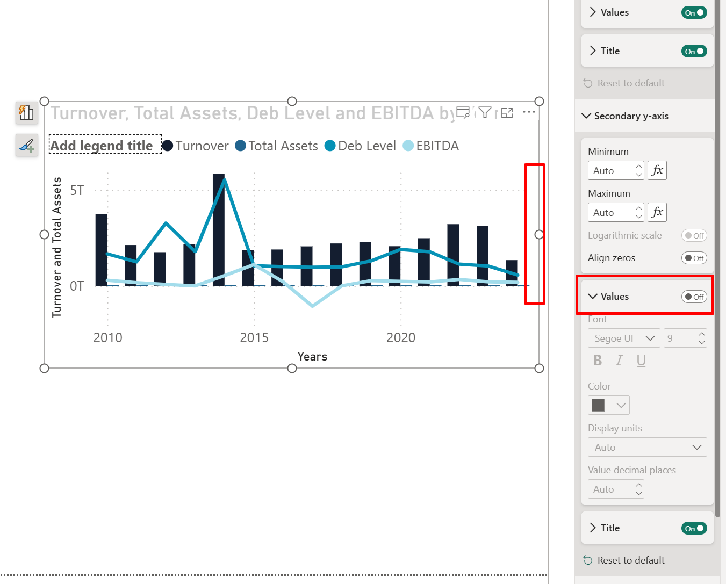Open focus mode for the chart
726x584 pixels.
507,113
